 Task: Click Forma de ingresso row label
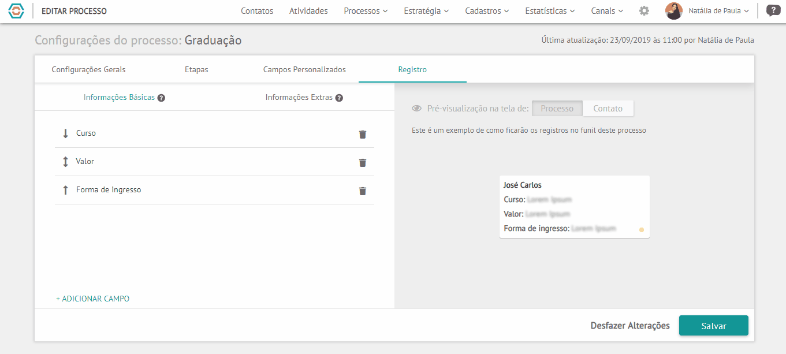tap(109, 190)
